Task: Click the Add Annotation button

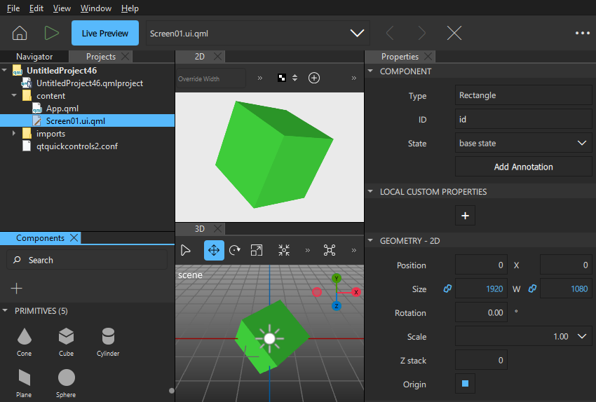Action: (x=523, y=167)
